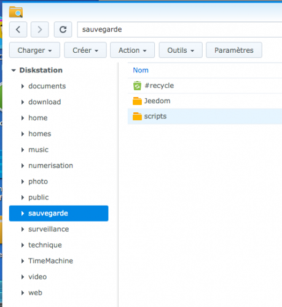Open the Paramètres settings
This screenshot has height=307, width=282.
[x=234, y=50]
